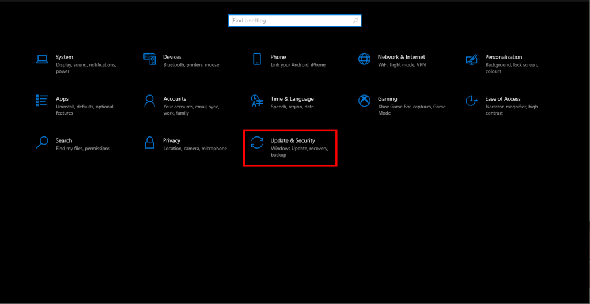The height and width of the screenshot is (304, 590).
Task: Click 'Display, sound, notifications, power' text
Action: [x=86, y=68]
